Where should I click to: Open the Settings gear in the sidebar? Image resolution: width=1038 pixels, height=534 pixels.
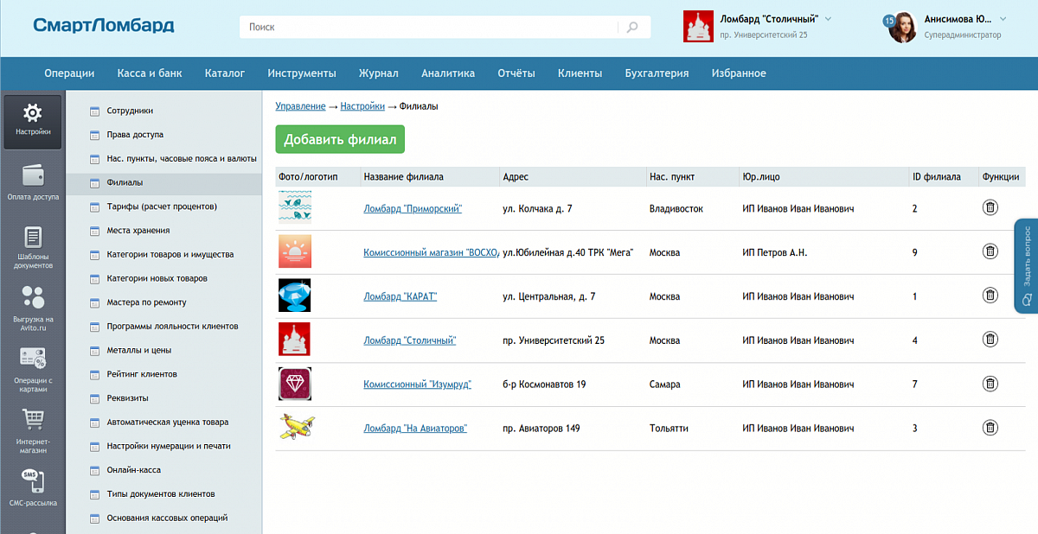32,113
